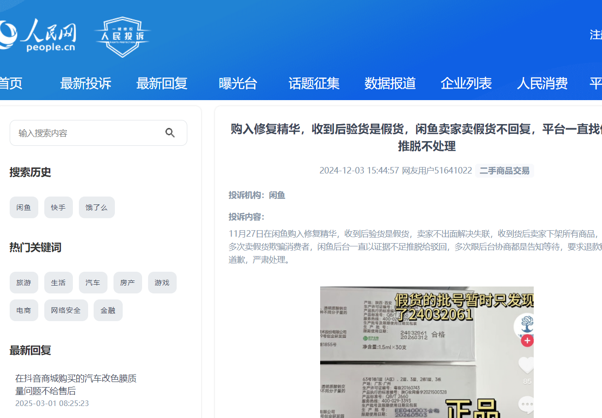Screen dimensions: 602x418
Task: Choose the 旅游 hot keyword tag
Action: pos(24,283)
